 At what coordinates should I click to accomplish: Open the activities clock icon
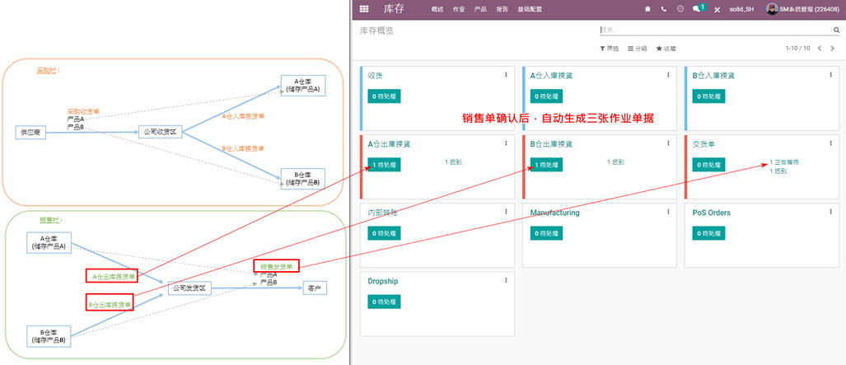tap(680, 9)
